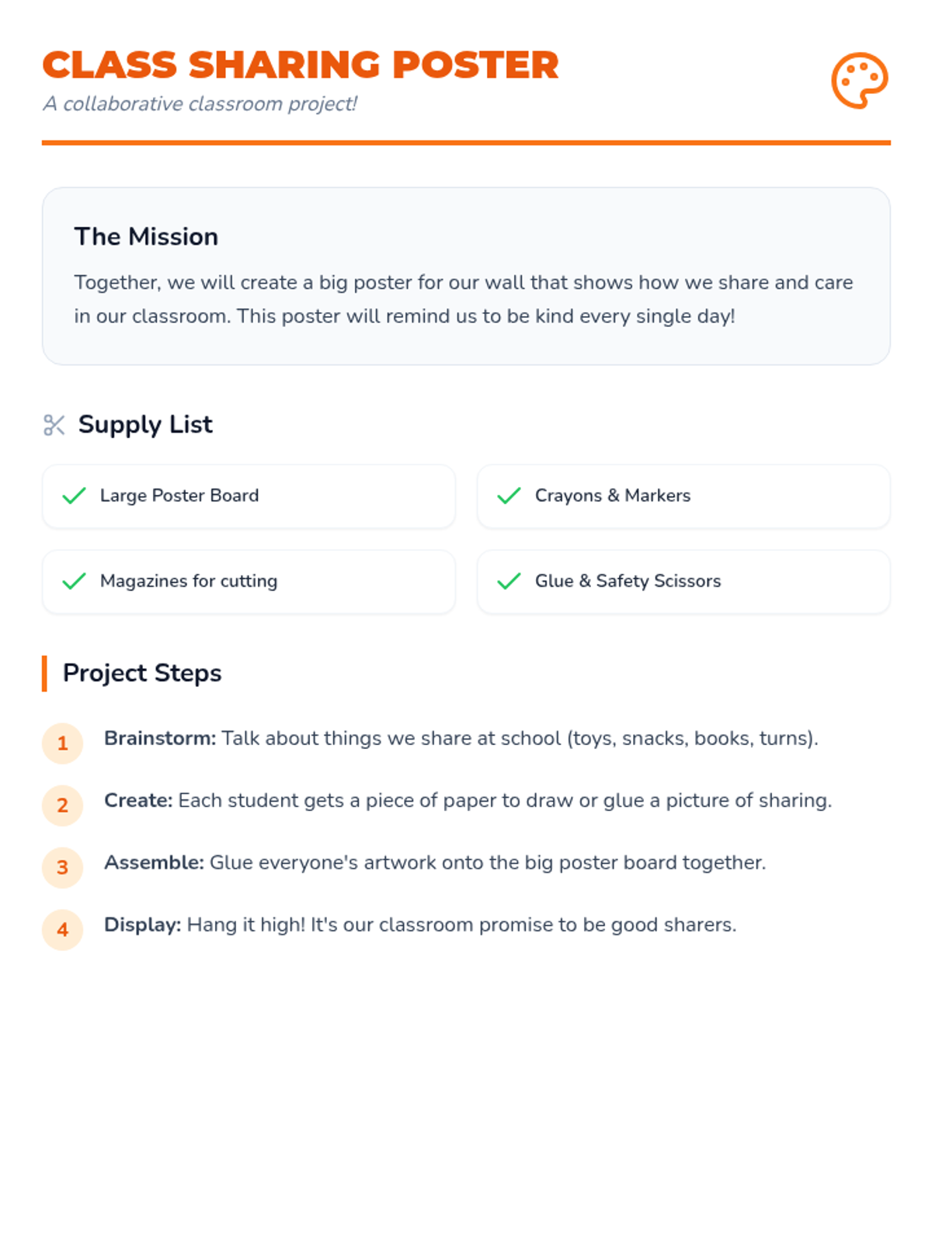Click the step 3 number circle
Image resolution: width=932 pixels, height=1243 pixels.
(x=63, y=868)
